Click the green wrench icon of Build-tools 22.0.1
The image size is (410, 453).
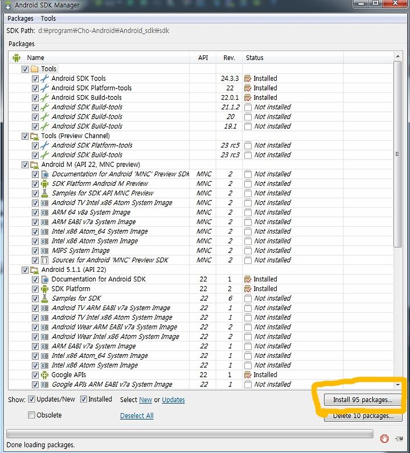(44, 97)
